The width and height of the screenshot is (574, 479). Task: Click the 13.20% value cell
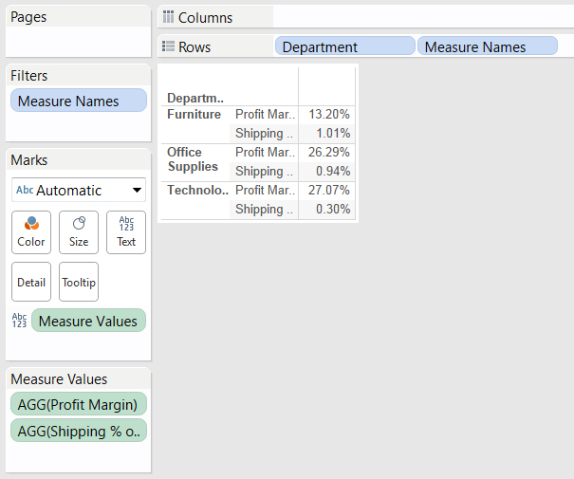pos(329,114)
